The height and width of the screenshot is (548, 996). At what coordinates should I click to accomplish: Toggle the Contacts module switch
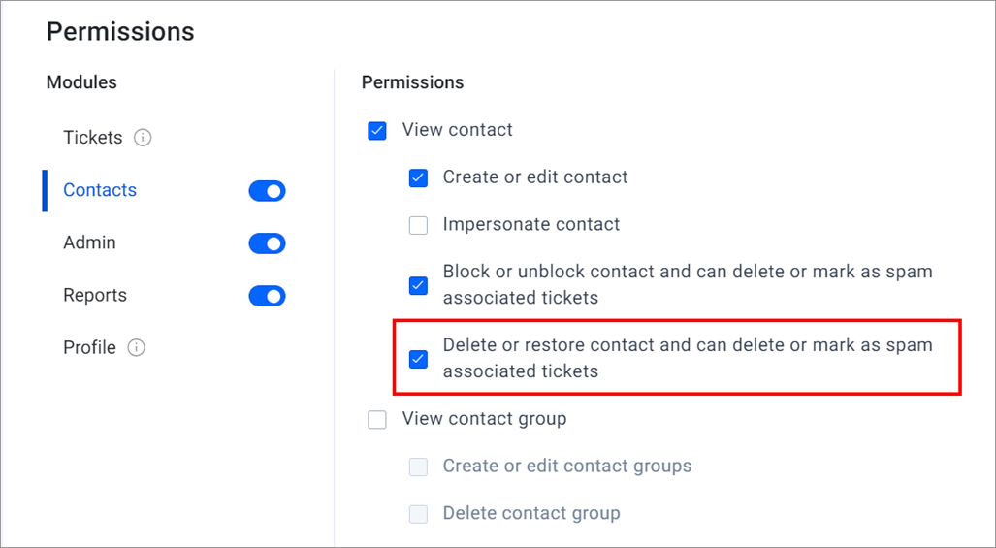pos(267,190)
